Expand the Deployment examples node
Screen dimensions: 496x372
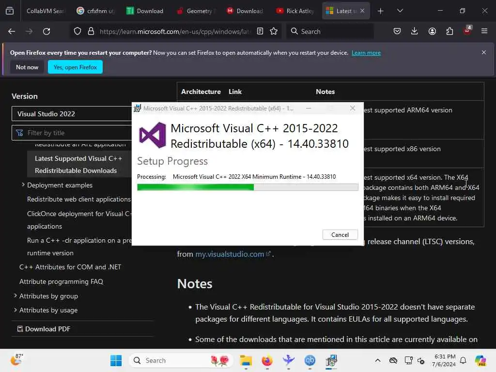point(23,185)
